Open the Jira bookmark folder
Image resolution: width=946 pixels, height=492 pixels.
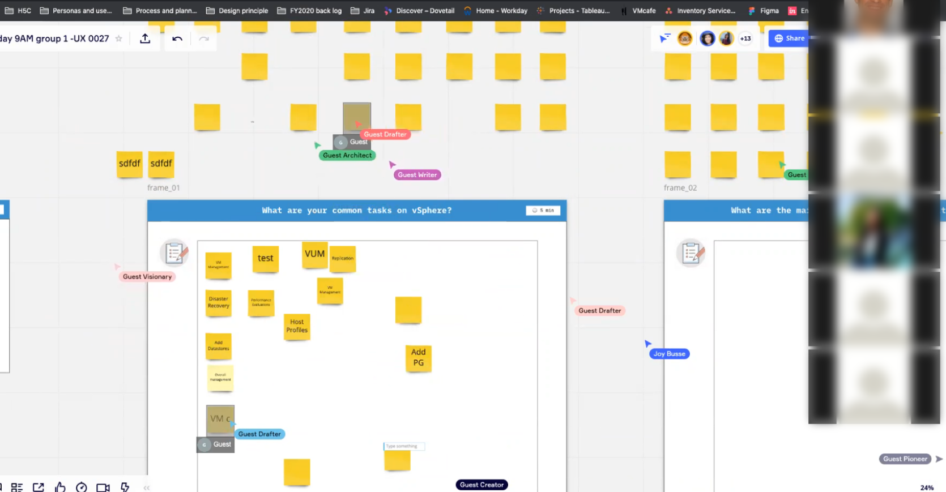coord(363,11)
